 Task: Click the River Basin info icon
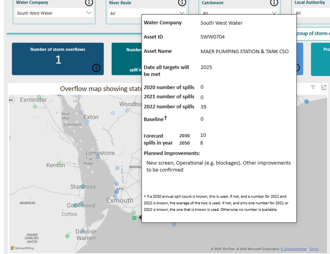[182, 3]
